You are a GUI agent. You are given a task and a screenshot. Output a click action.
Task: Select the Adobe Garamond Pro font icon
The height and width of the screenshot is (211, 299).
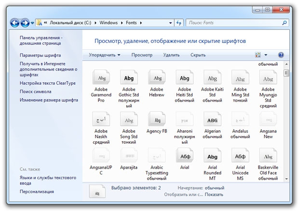coord(101,78)
